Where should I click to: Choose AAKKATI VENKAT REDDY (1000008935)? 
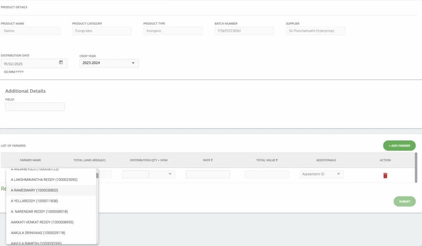(51, 222)
